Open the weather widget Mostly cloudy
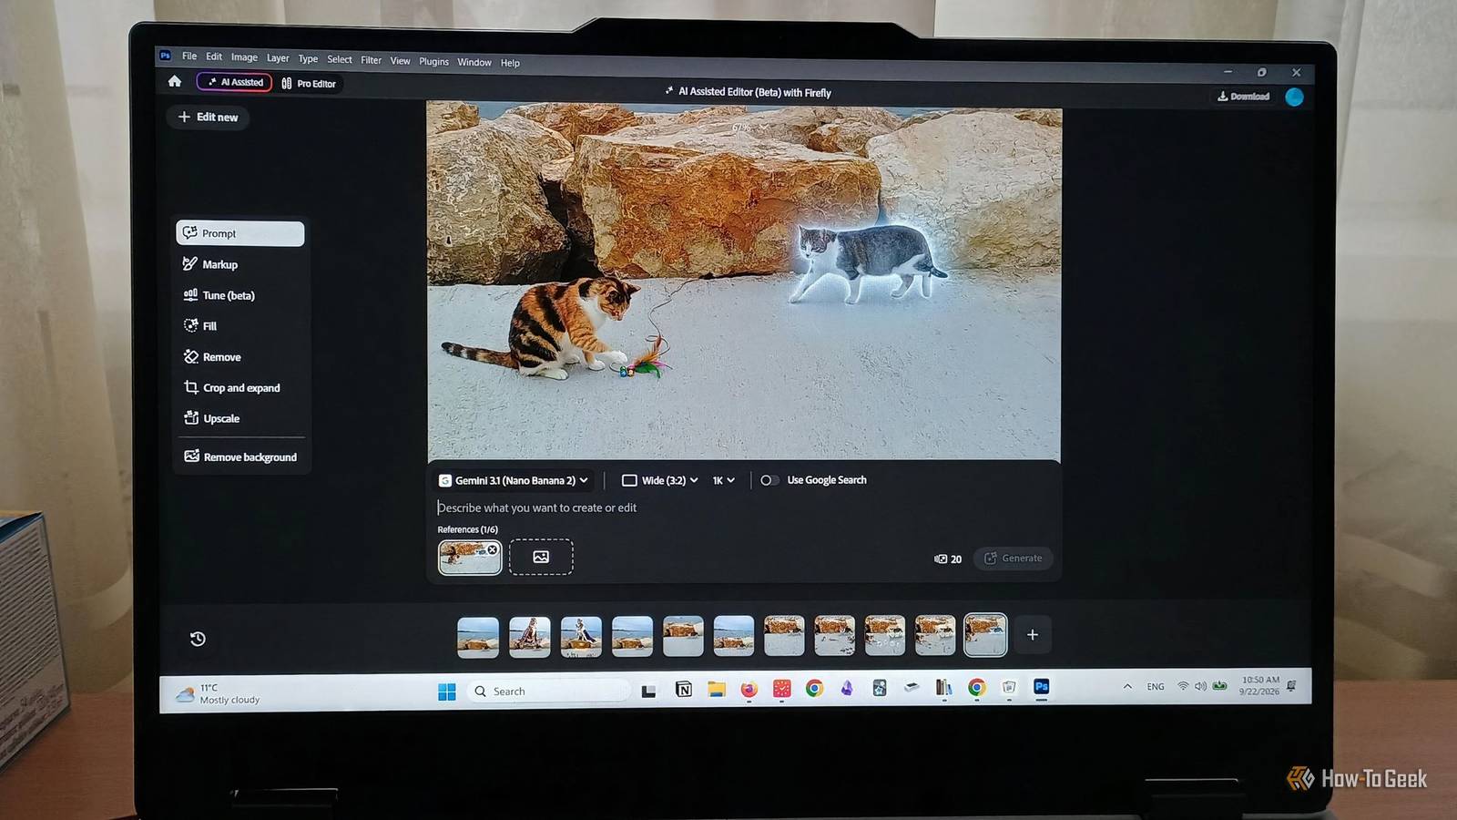Viewport: 1457px width, 820px height. 219,694
